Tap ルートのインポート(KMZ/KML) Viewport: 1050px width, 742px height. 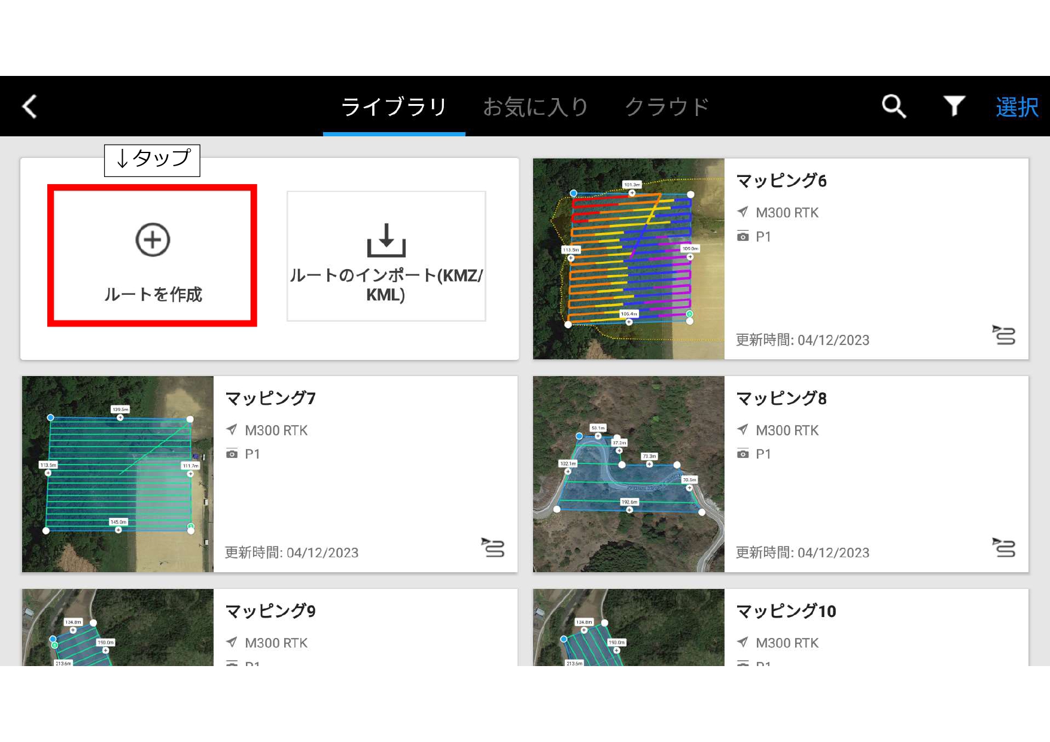(386, 256)
